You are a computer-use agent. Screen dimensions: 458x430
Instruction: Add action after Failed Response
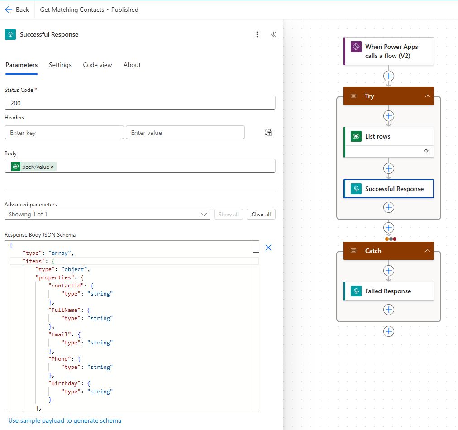pyautogui.click(x=388, y=310)
